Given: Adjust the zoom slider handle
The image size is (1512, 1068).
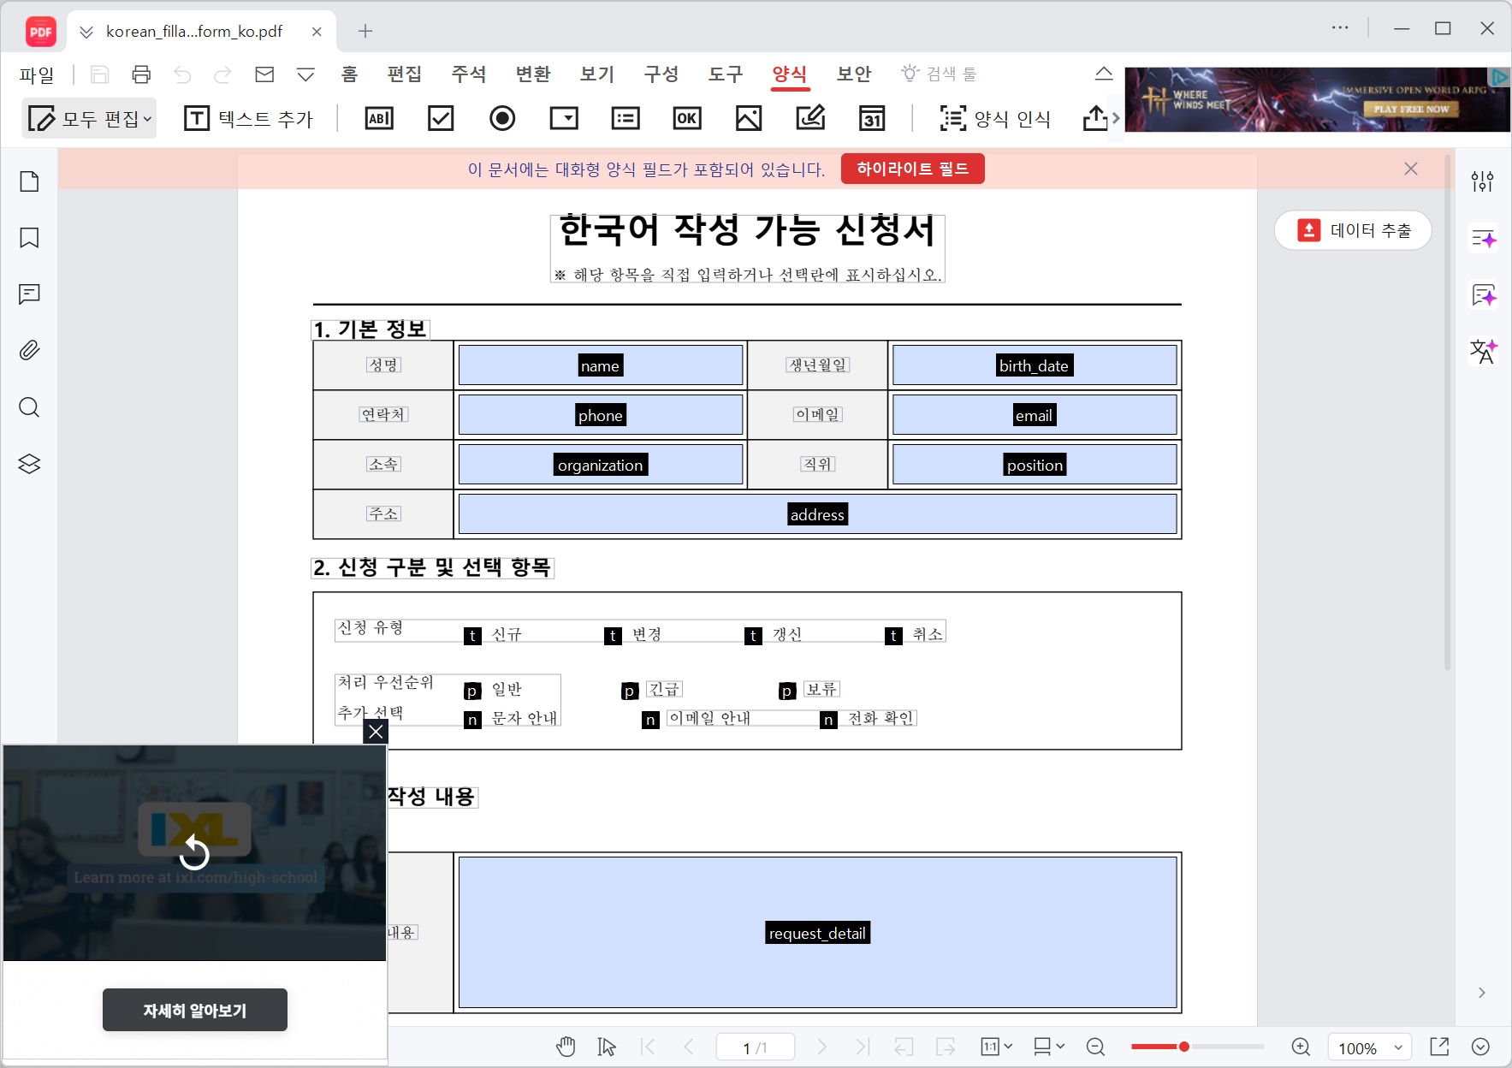Looking at the screenshot, I should [x=1184, y=1047].
